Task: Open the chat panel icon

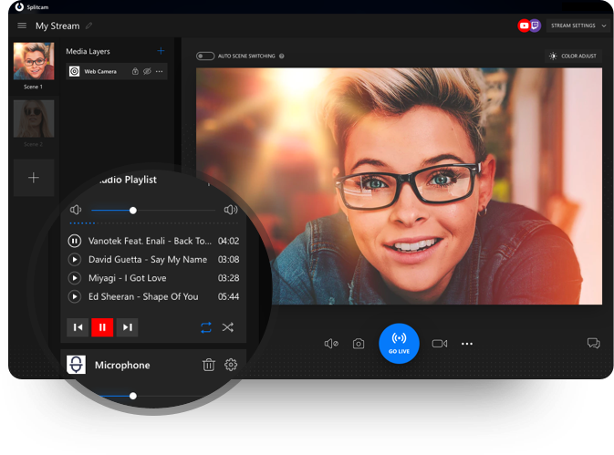Action: click(593, 344)
